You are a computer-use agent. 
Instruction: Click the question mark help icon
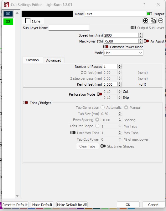[144, 4]
